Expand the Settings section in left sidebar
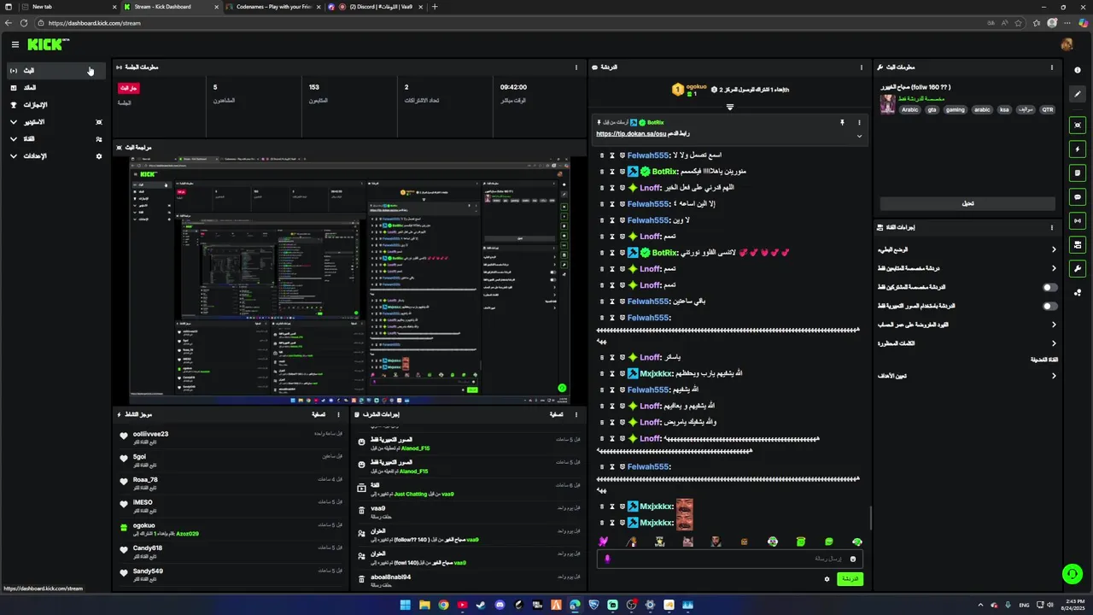This screenshot has height=615, width=1093. click(x=56, y=156)
